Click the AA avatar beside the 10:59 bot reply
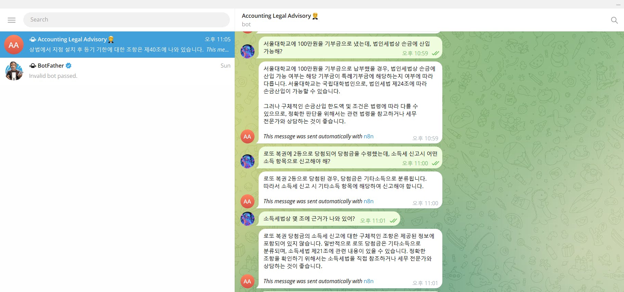624x292 pixels. point(247,137)
